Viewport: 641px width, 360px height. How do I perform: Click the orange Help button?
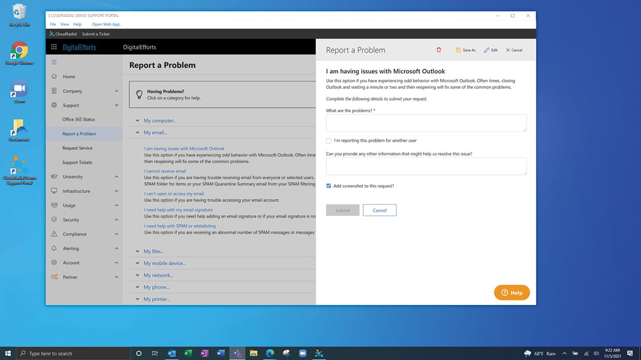click(x=512, y=293)
